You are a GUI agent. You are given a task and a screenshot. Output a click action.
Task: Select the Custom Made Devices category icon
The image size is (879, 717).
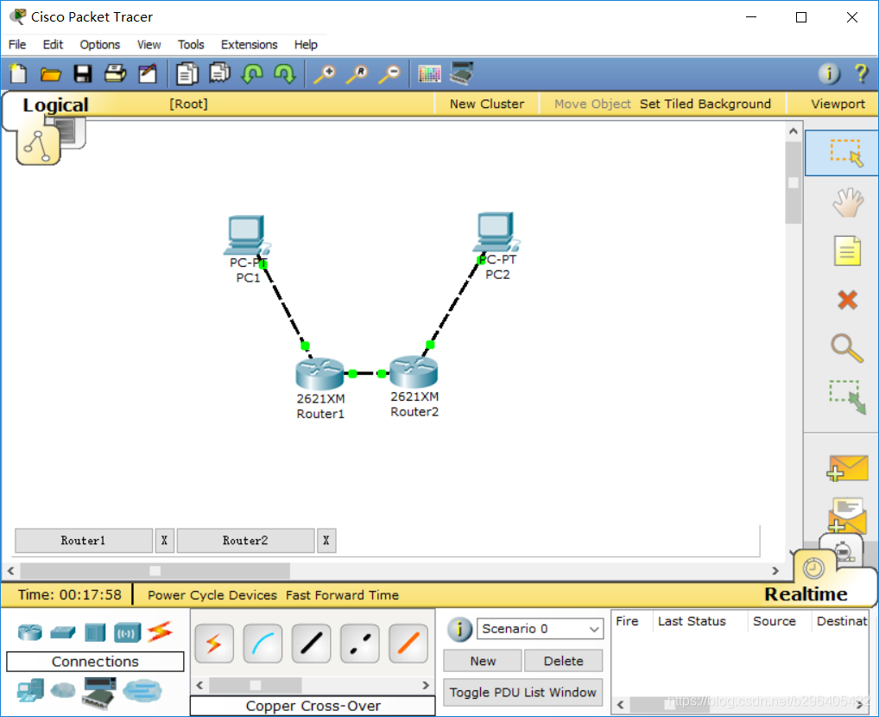(99, 692)
